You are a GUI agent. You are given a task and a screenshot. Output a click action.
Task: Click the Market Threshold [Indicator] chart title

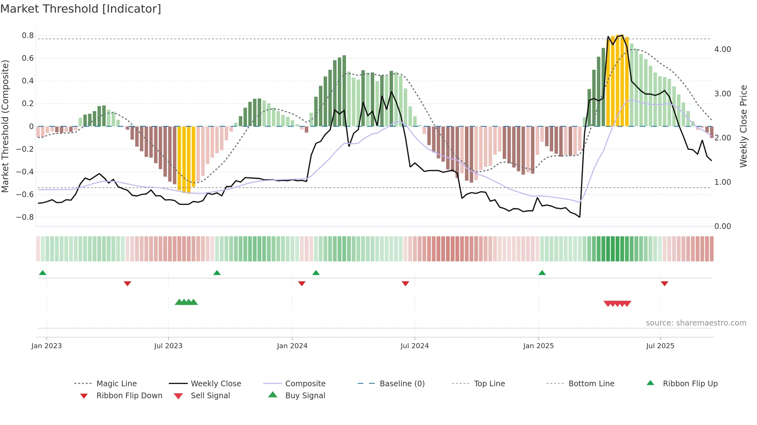[81, 9]
